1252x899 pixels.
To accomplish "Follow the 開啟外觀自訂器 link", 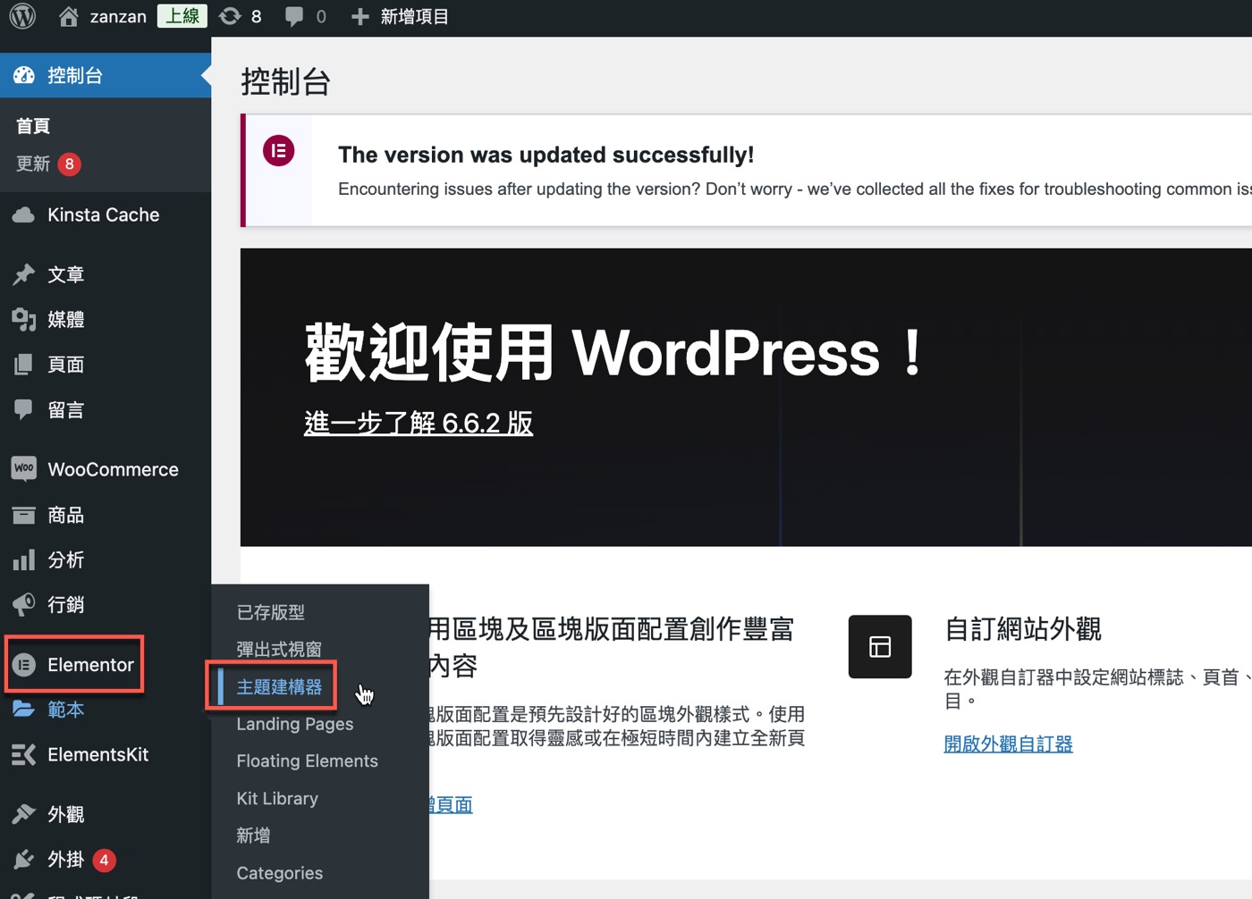I will pyautogui.click(x=1009, y=744).
